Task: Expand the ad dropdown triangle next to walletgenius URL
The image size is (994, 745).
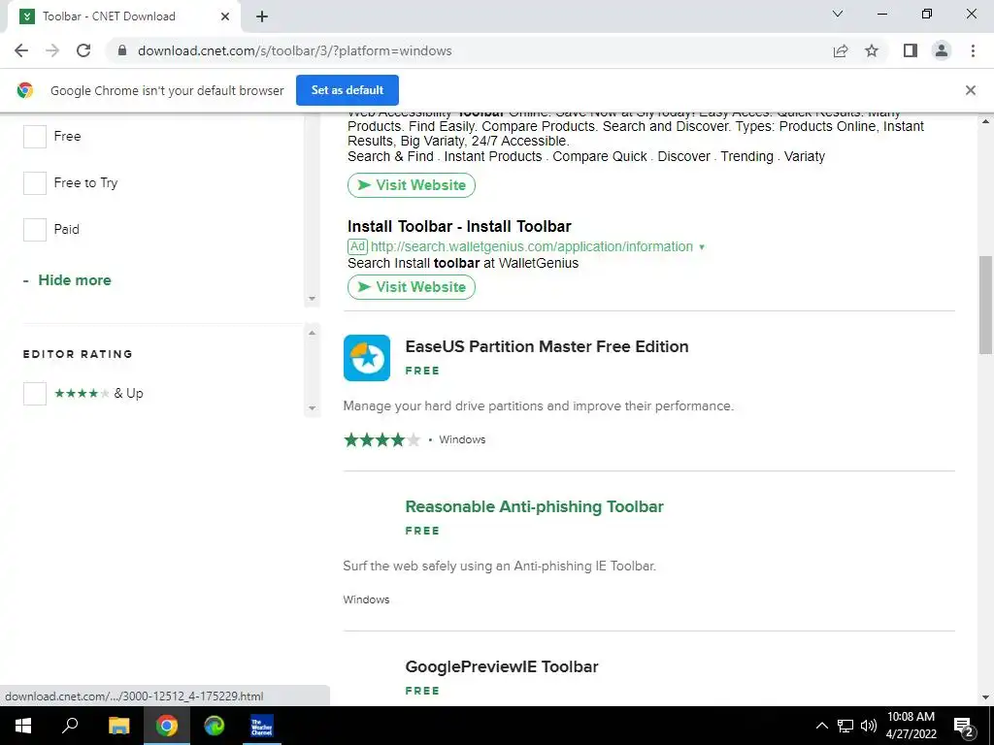Action: pos(702,247)
